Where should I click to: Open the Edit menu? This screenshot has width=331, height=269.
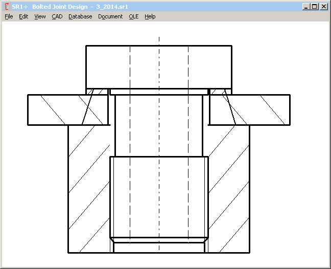coord(23,16)
